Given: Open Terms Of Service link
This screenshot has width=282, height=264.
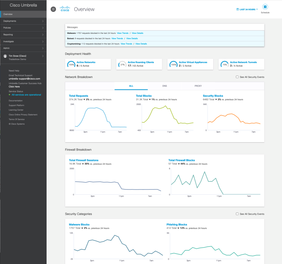Looking at the screenshot, I should (17, 119).
